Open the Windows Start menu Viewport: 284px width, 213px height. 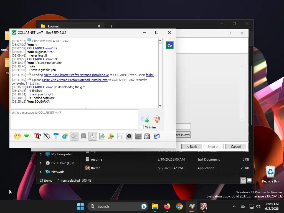tap(80, 206)
